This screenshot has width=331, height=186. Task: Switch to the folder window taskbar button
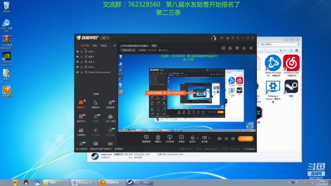(56, 183)
